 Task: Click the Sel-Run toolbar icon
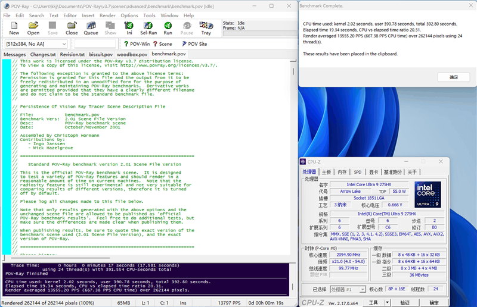[x=148, y=28]
